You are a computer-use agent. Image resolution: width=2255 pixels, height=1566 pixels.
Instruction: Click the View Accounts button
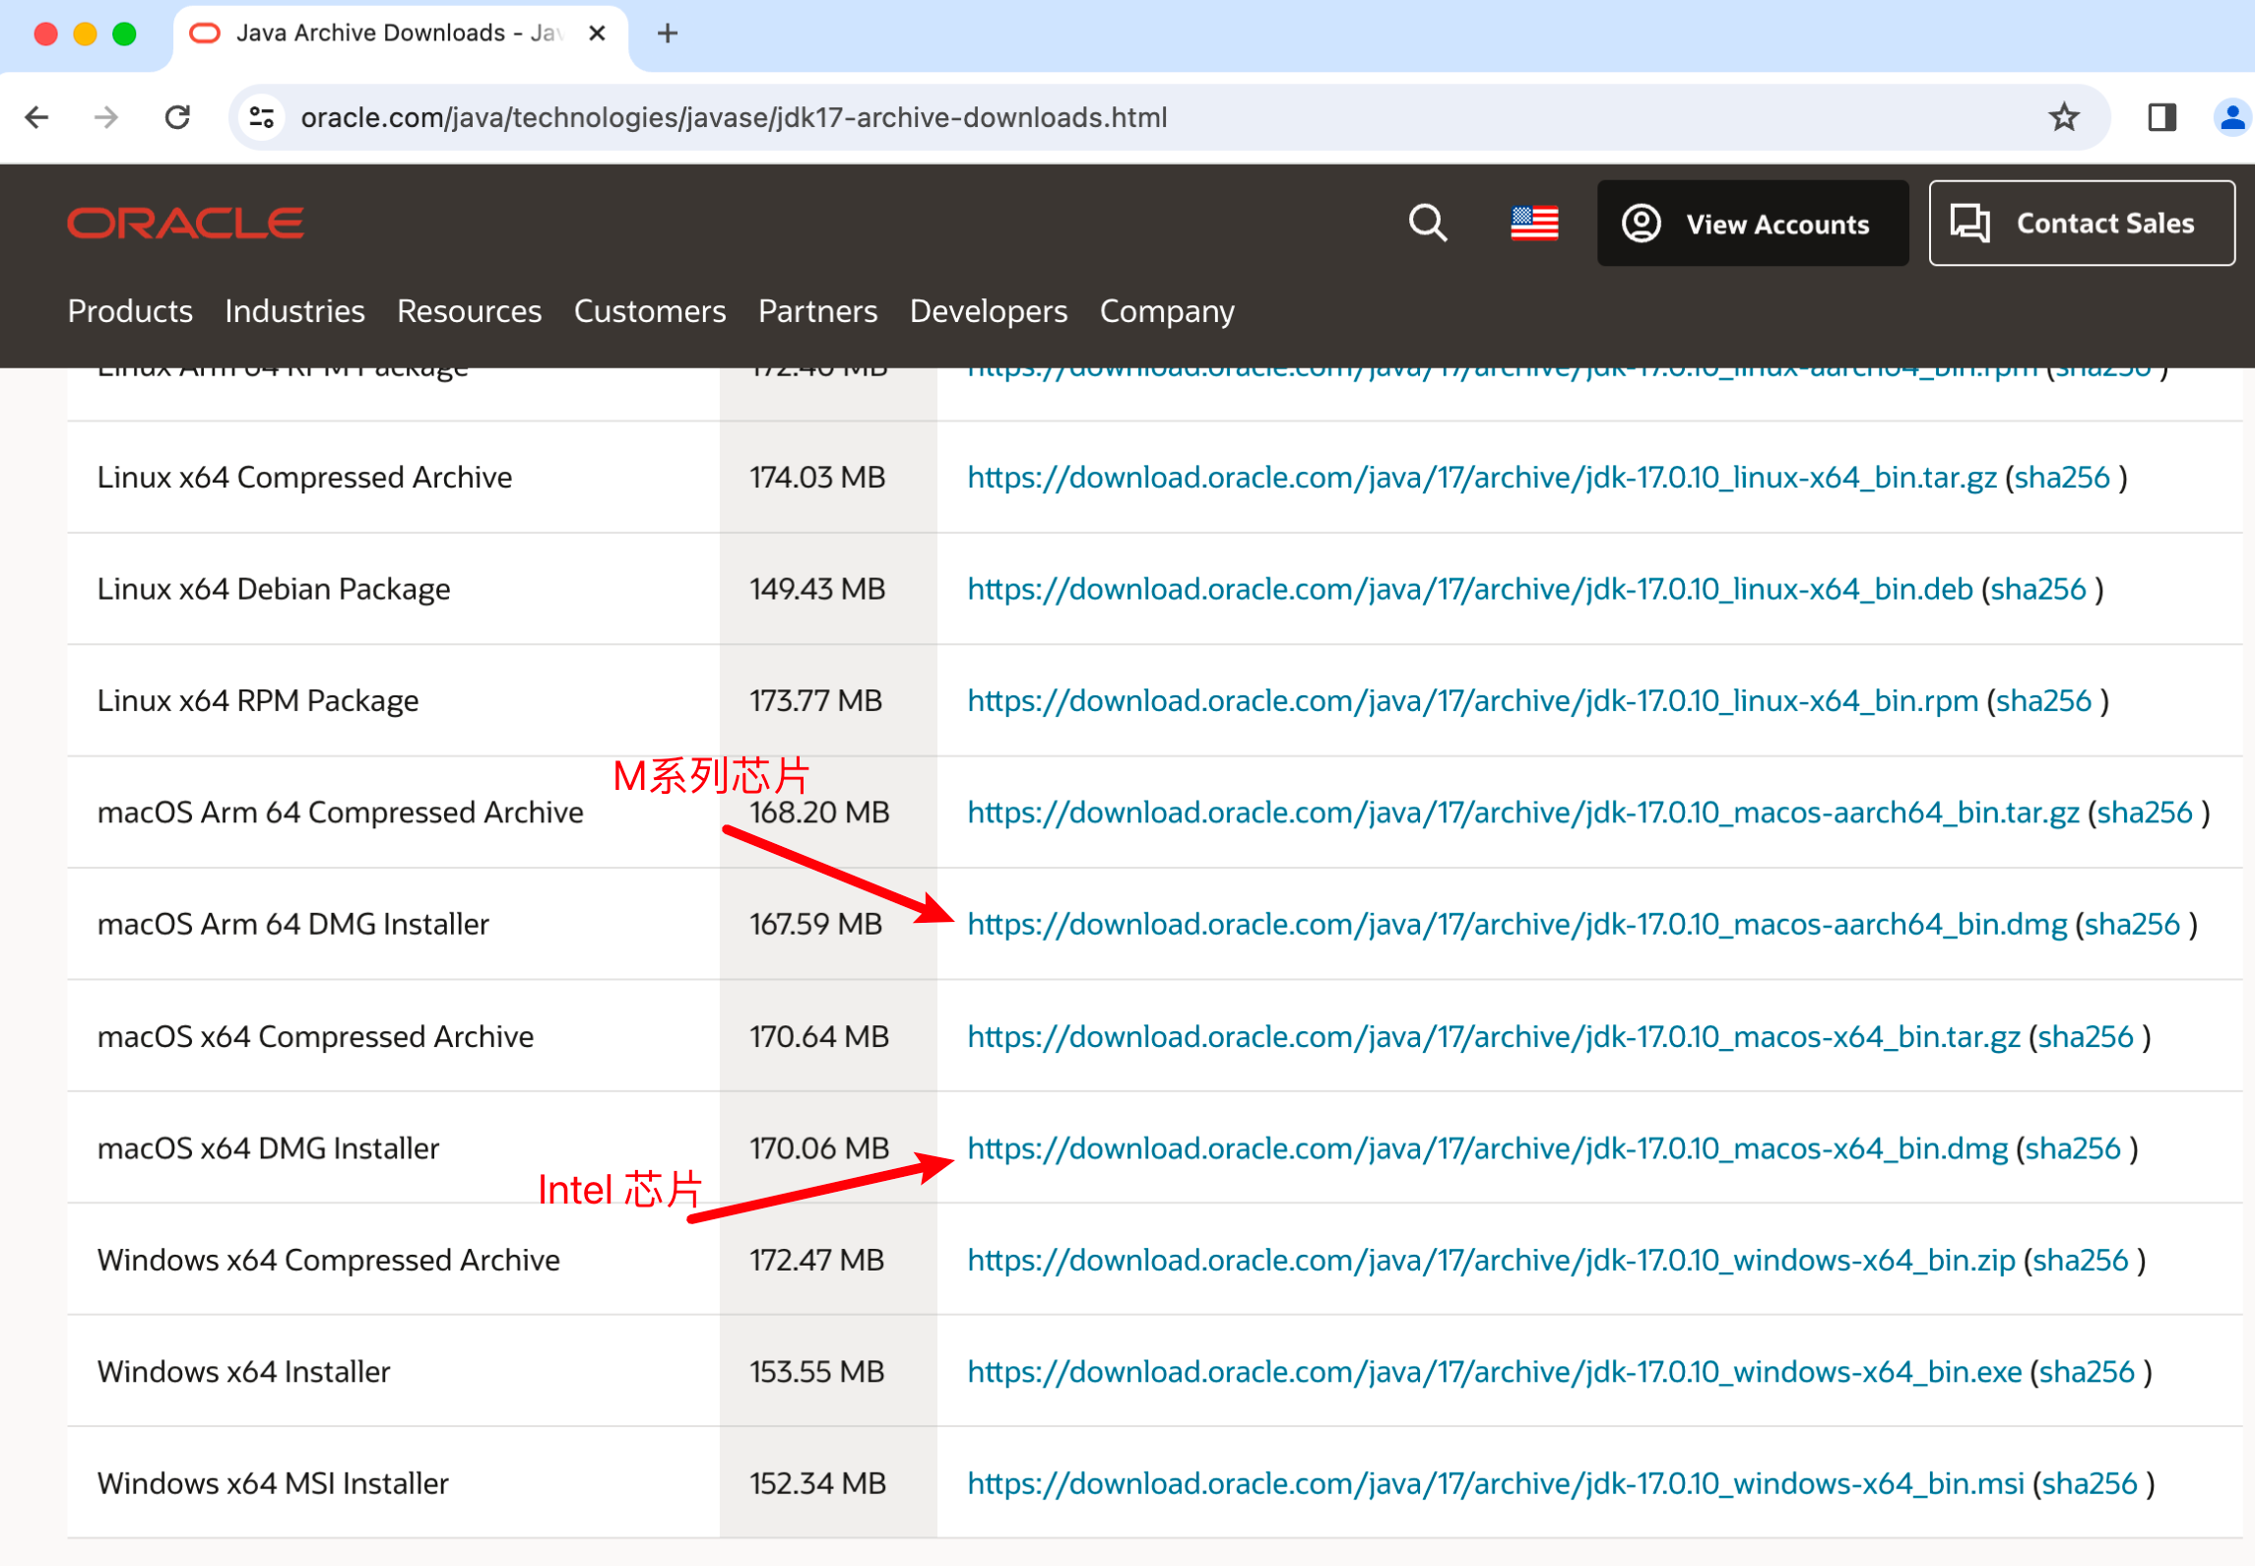pyautogui.click(x=1752, y=223)
